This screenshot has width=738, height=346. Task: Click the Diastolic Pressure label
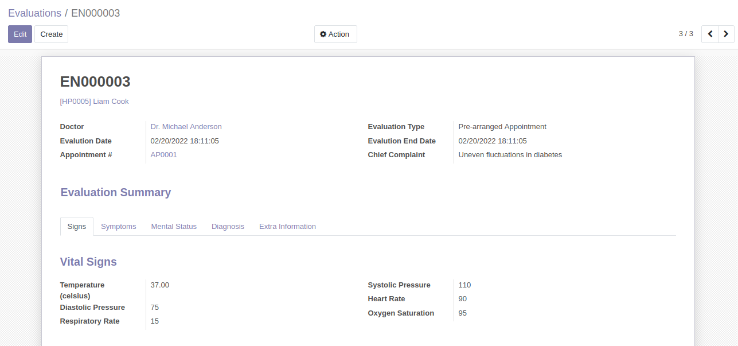click(92, 308)
